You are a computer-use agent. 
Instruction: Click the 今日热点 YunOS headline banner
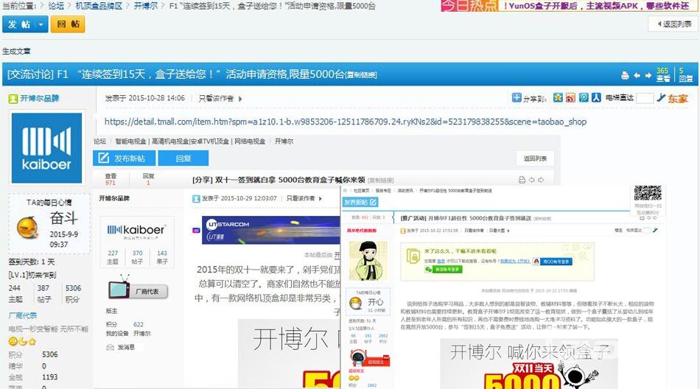(x=567, y=6)
